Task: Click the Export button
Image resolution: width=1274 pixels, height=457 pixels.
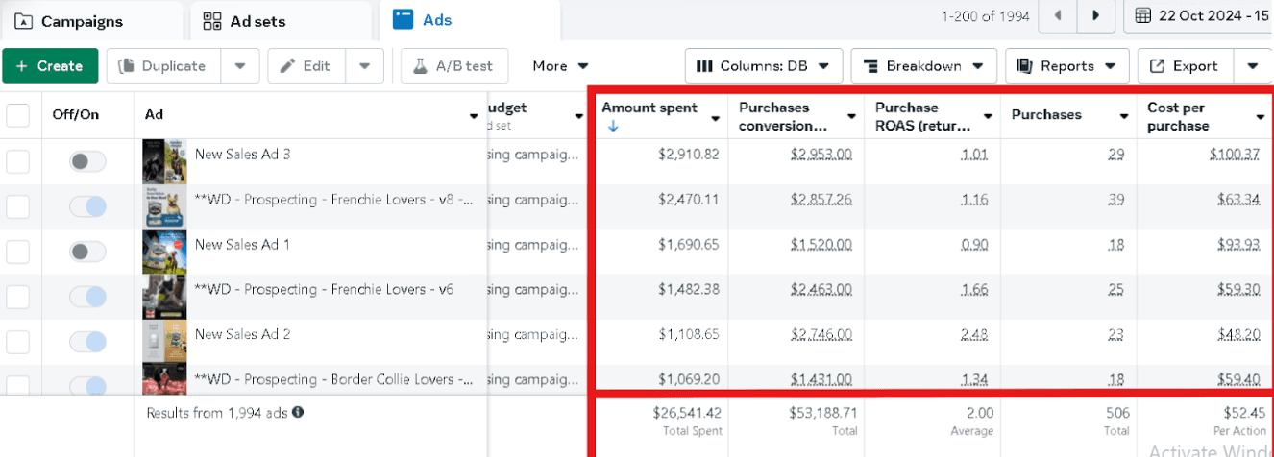Action: pyautogui.click(x=1185, y=66)
